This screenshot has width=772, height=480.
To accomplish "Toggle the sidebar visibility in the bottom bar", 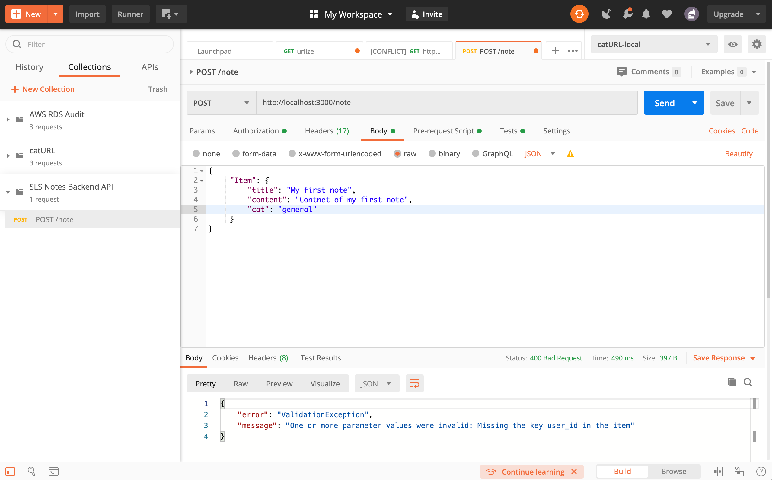I will point(11,472).
